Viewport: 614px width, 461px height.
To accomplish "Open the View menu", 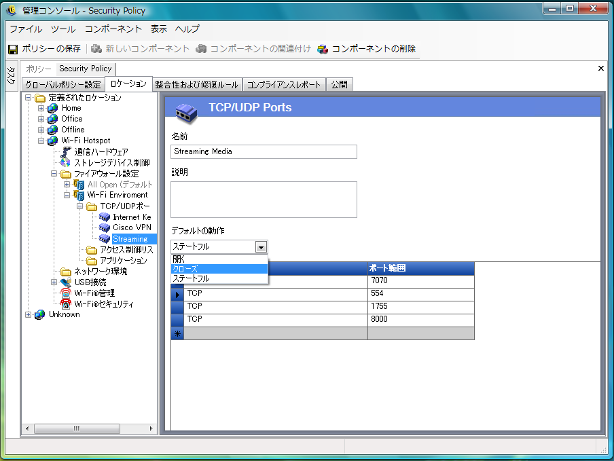I will [158, 29].
